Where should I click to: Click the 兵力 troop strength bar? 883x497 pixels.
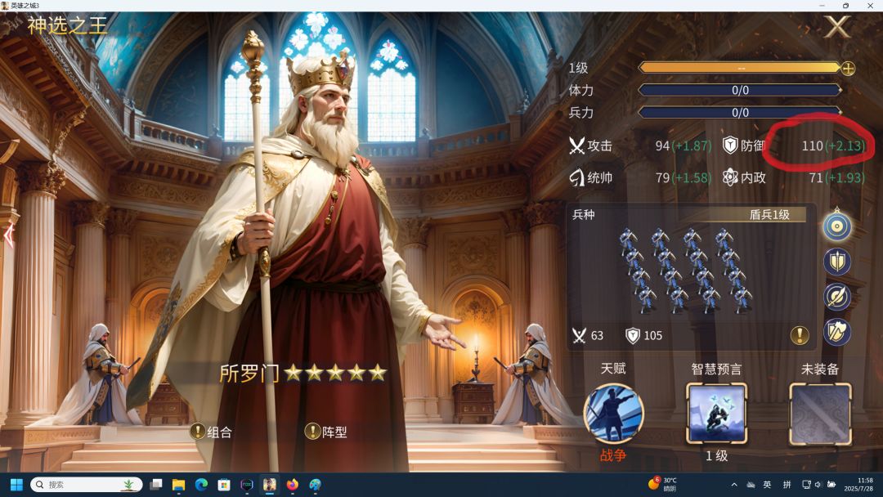point(740,112)
